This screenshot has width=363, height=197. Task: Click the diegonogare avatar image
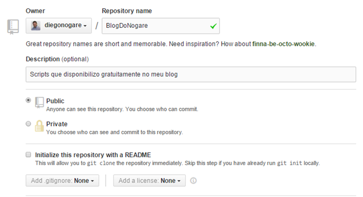[36, 25]
